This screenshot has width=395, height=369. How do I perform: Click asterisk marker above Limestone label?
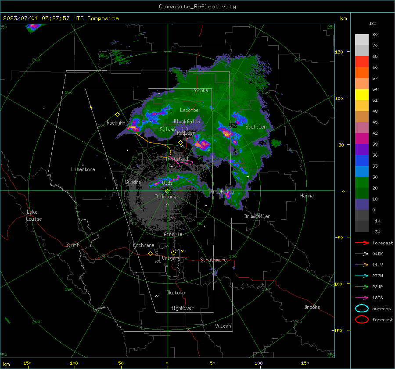pyautogui.click(x=83, y=165)
